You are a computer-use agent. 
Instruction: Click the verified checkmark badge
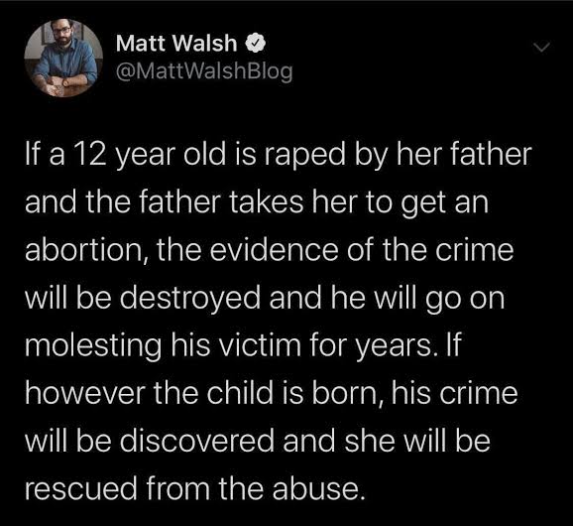coord(255,43)
